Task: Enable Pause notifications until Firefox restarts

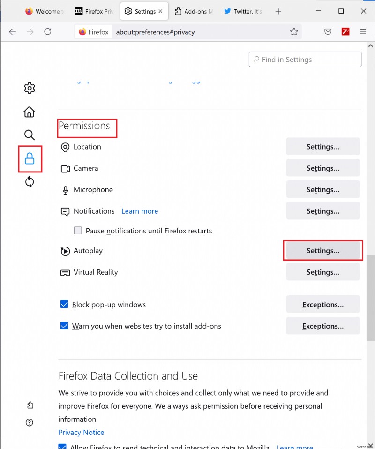Action: point(78,231)
